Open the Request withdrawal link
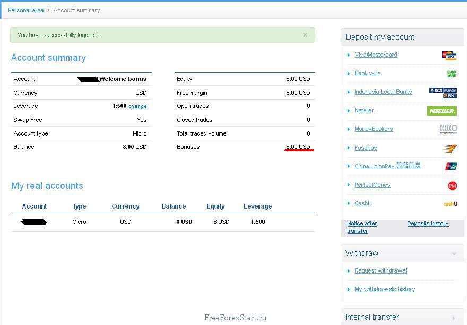The width and height of the screenshot is (467, 325). click(x=380, y=270)
